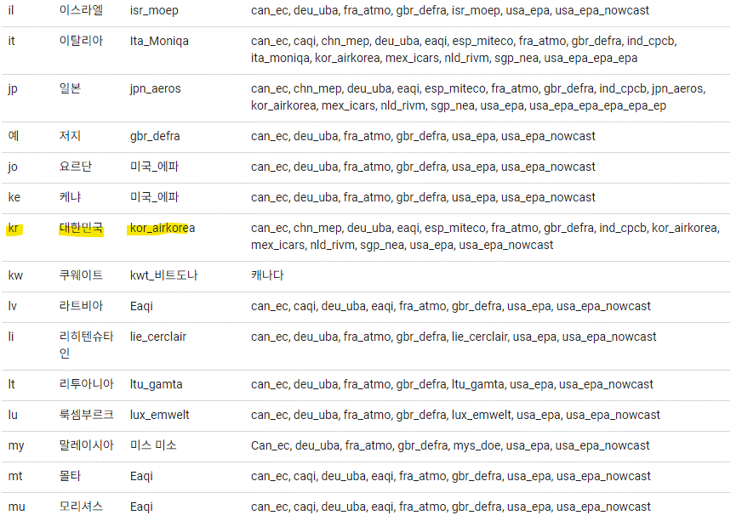Click the "ltu_gamta" default cell
The height and width of the screenshot is (521, 742).
[157, 385]
